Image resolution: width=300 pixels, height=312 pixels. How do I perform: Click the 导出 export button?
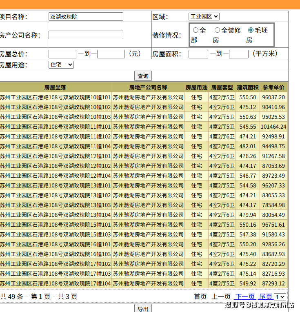point(143,309)
